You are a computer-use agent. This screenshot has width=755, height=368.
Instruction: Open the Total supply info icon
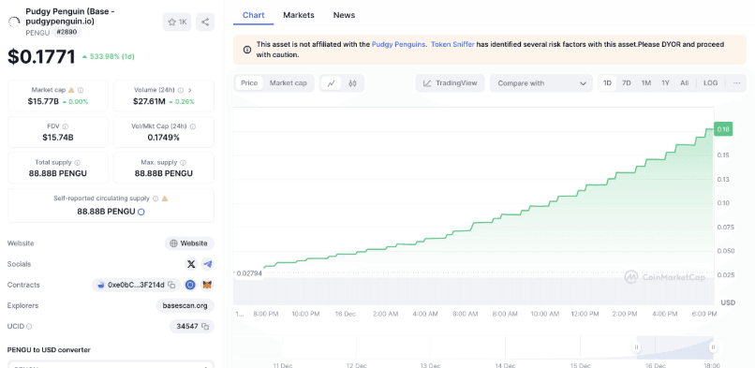[78, 163]
